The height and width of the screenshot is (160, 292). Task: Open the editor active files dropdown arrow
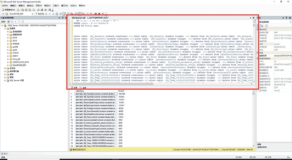(x=251, y=18)
